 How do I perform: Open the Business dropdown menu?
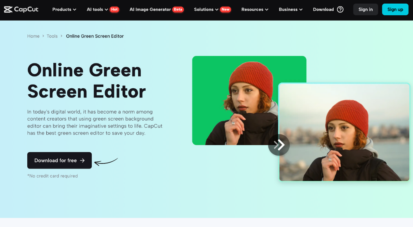[x=290, y=9]
